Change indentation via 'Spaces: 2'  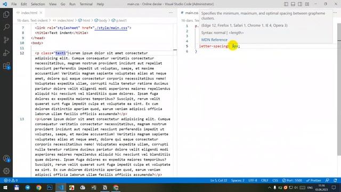238,180
